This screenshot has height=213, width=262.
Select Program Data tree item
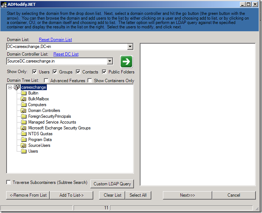click(x=40, y=140)
